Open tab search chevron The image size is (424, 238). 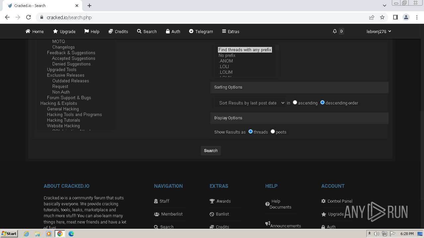pos(384,5)
